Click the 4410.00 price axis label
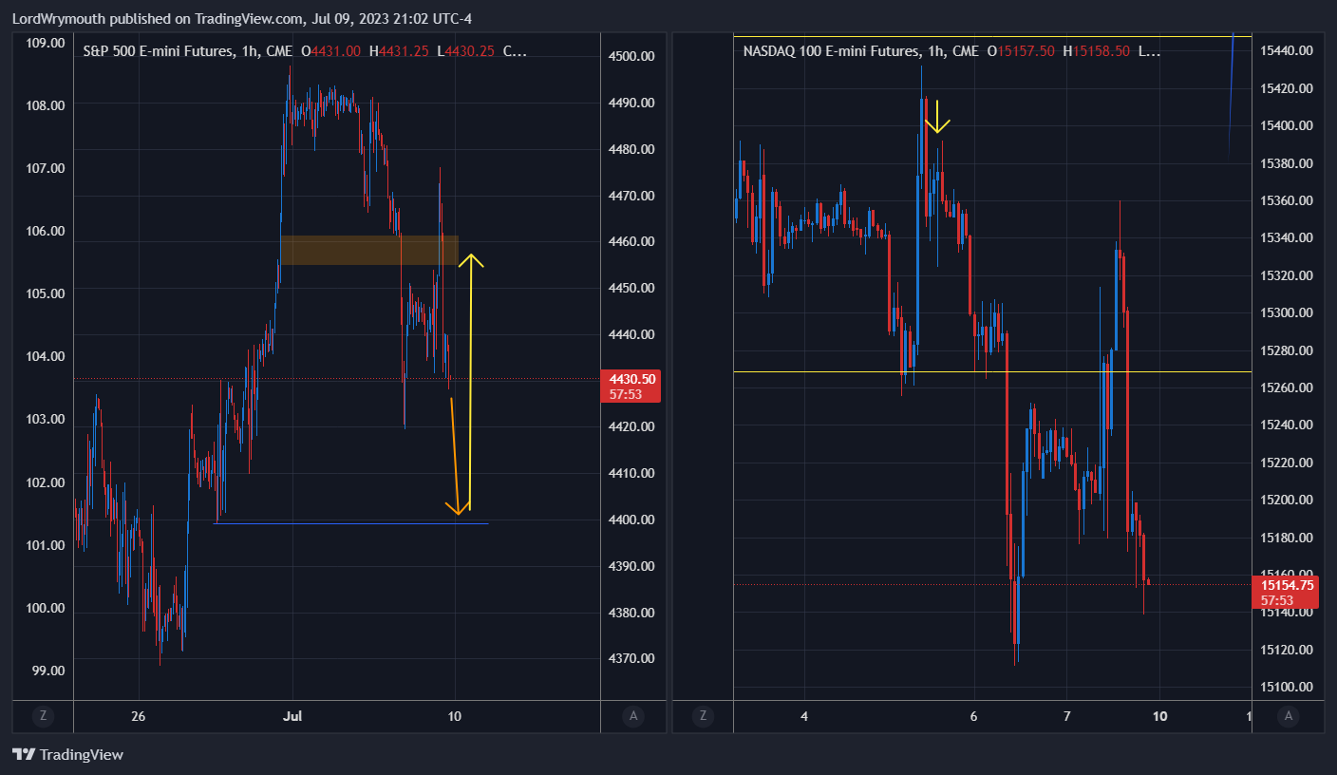This screenshot has width=1337, height=775. (632, 473)
